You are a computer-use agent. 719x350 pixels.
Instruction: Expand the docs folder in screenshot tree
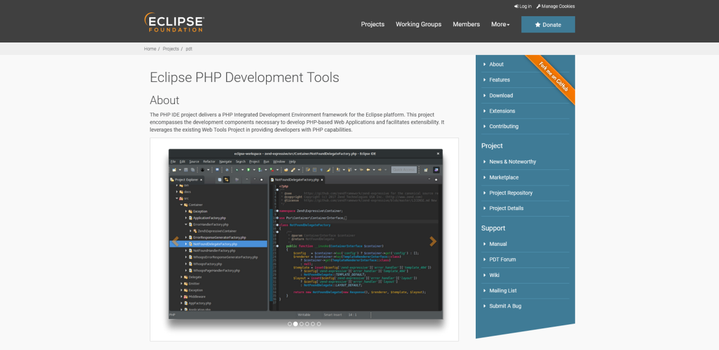[x=177, y=191]
